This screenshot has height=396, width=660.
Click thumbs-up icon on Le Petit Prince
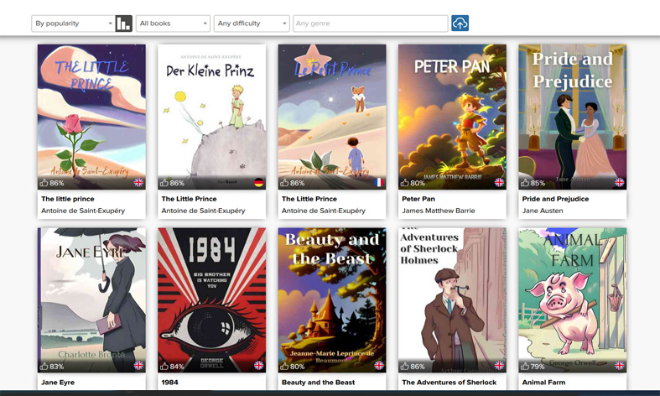coord(284,182)
